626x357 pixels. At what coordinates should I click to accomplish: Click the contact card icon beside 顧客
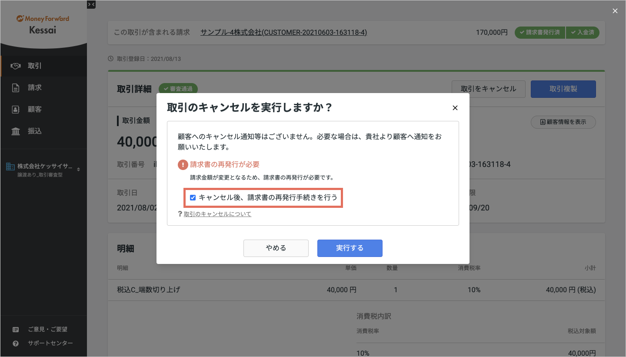click(x=16, y=109)
